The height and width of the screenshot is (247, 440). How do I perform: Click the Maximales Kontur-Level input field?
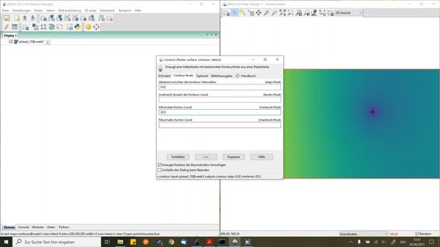coord(220,125)
